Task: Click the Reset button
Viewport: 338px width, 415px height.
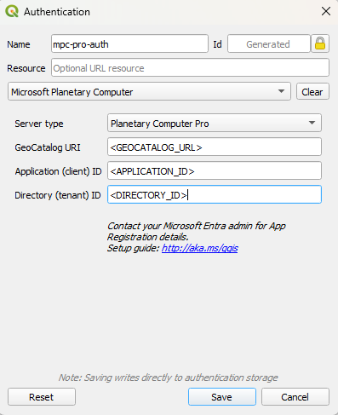Action: [42, 396]
